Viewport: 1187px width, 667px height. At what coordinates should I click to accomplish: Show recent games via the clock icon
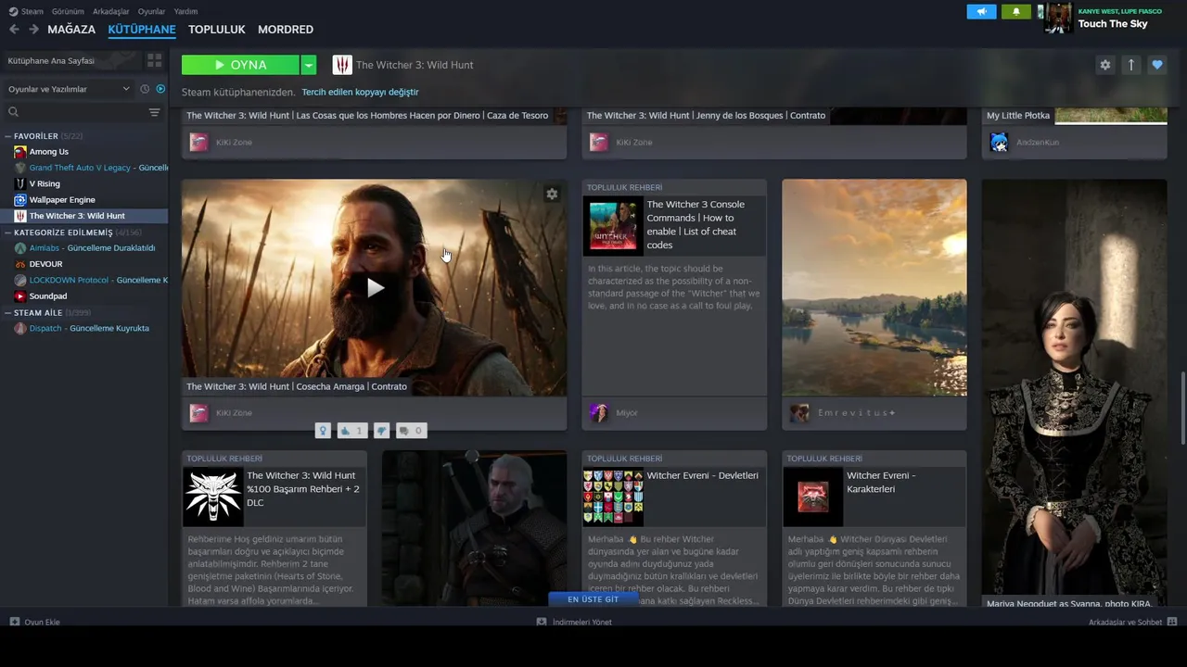145,89
